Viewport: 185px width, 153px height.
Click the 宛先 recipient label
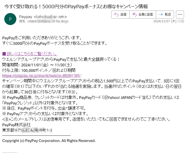pos(22,21)
